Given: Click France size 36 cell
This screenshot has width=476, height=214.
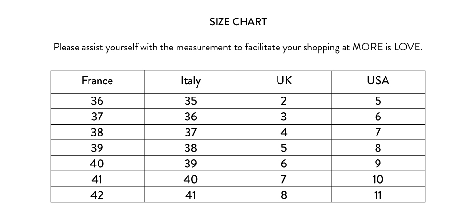Looking at the screenshot, I should pyautogui.click(x=97, y=101).
